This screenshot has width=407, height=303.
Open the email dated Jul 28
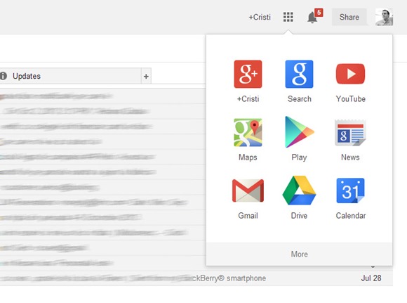(196, 278)
